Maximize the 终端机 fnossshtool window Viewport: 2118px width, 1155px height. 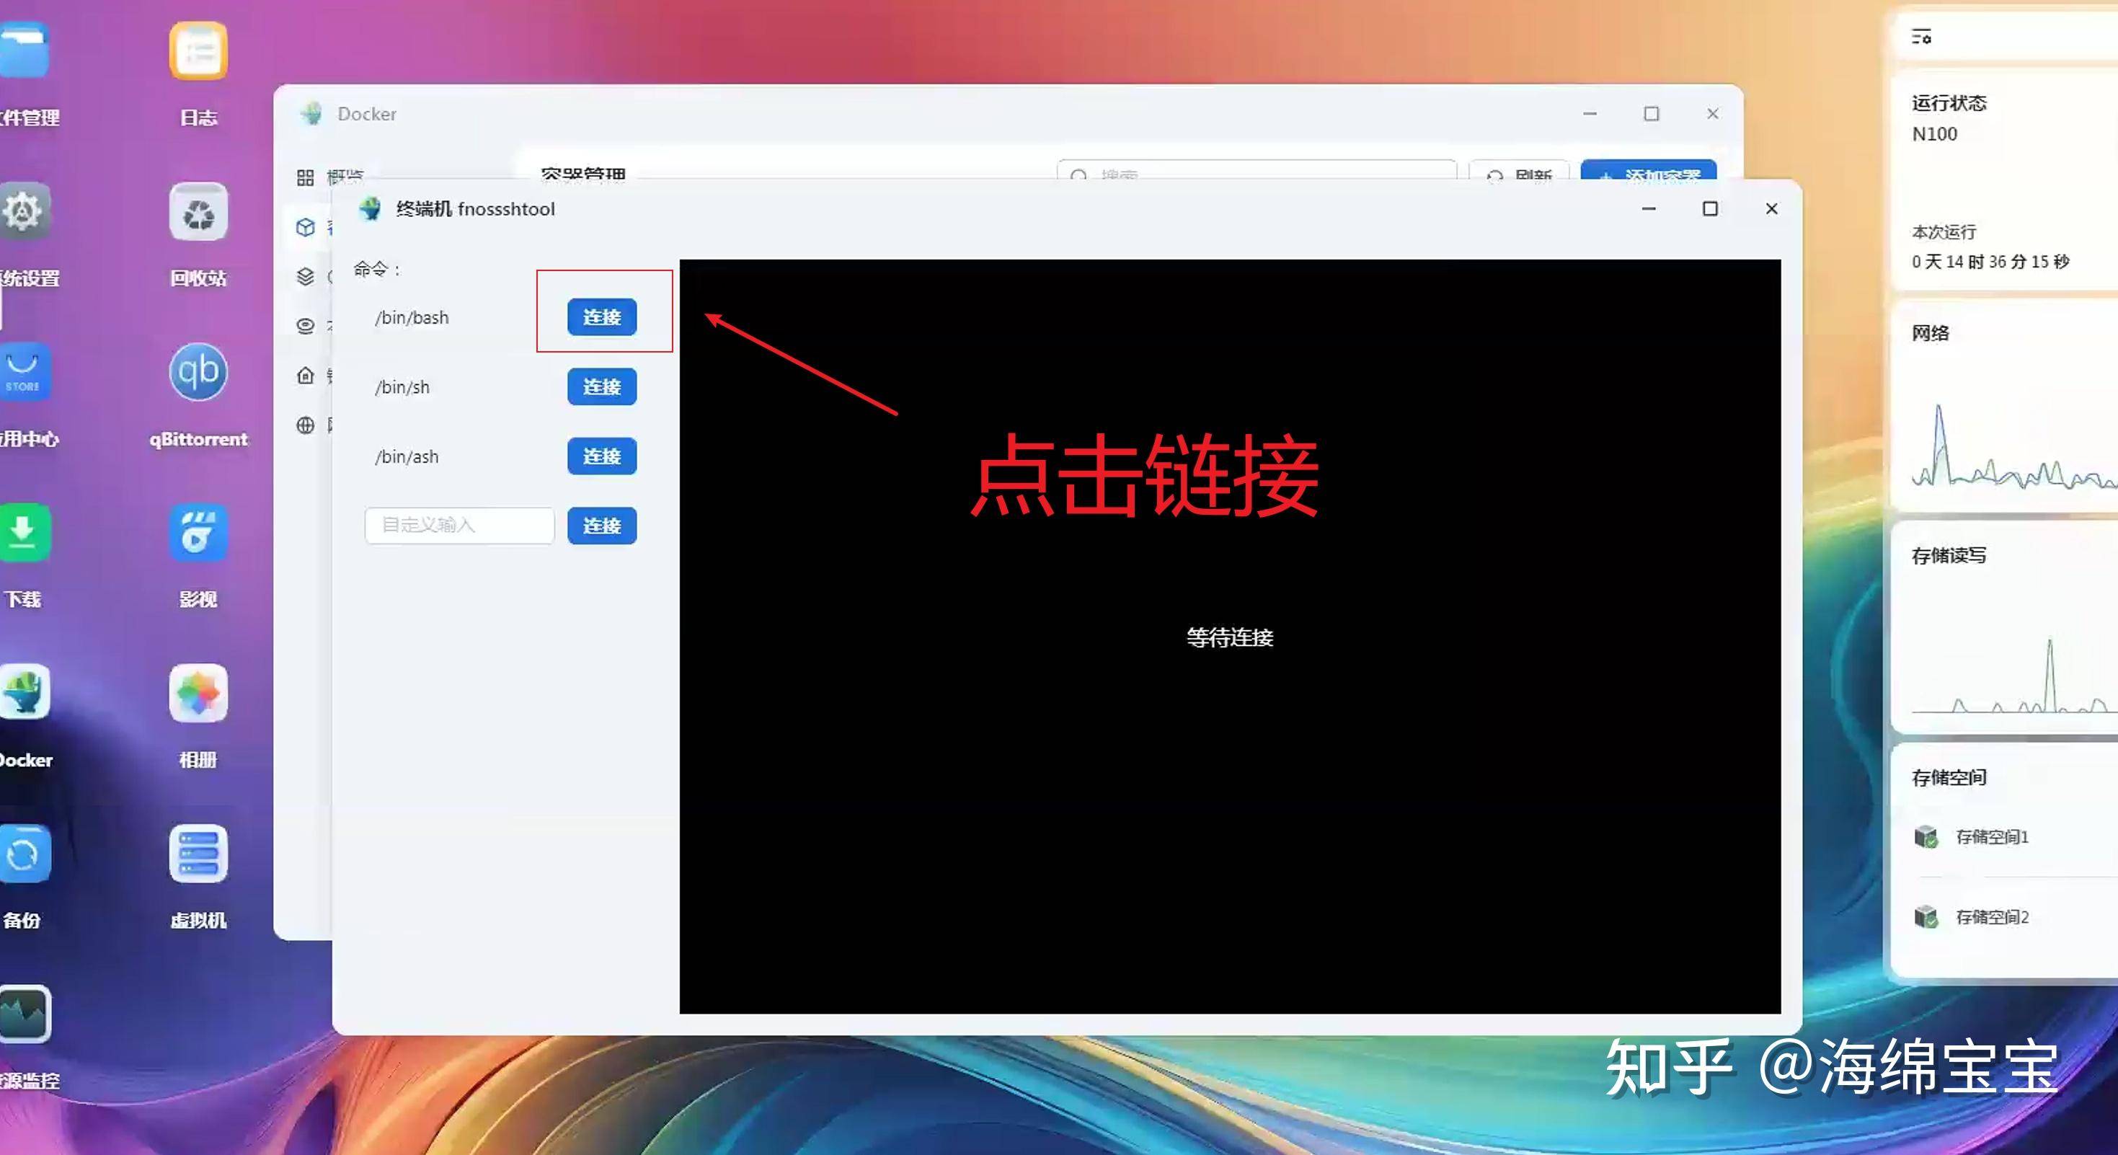click(1710, 209)
